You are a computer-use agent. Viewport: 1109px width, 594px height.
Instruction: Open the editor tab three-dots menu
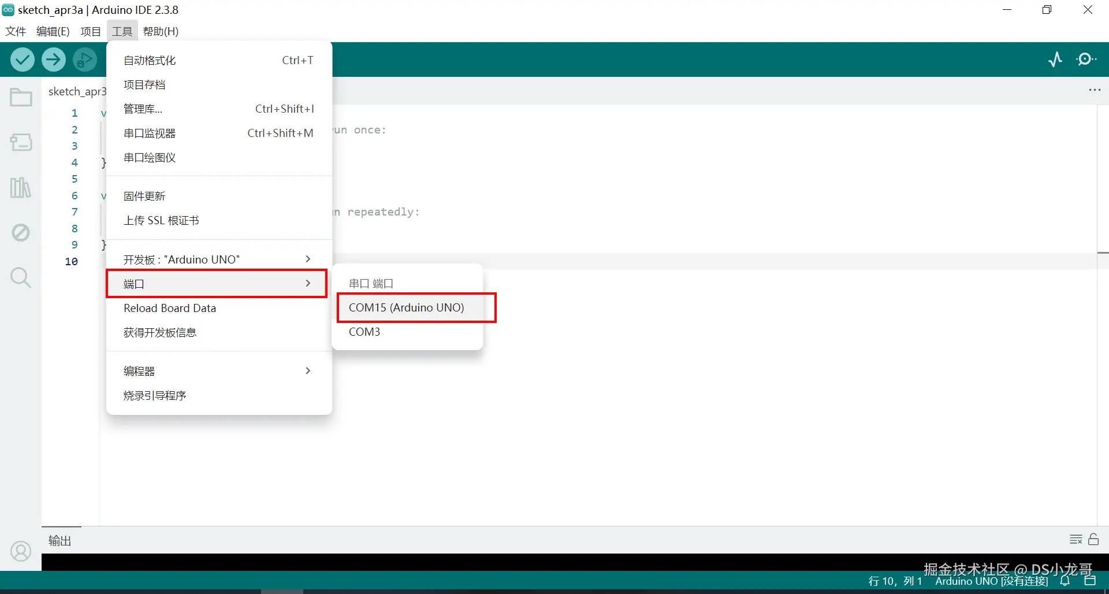[x=1095, y=90]
